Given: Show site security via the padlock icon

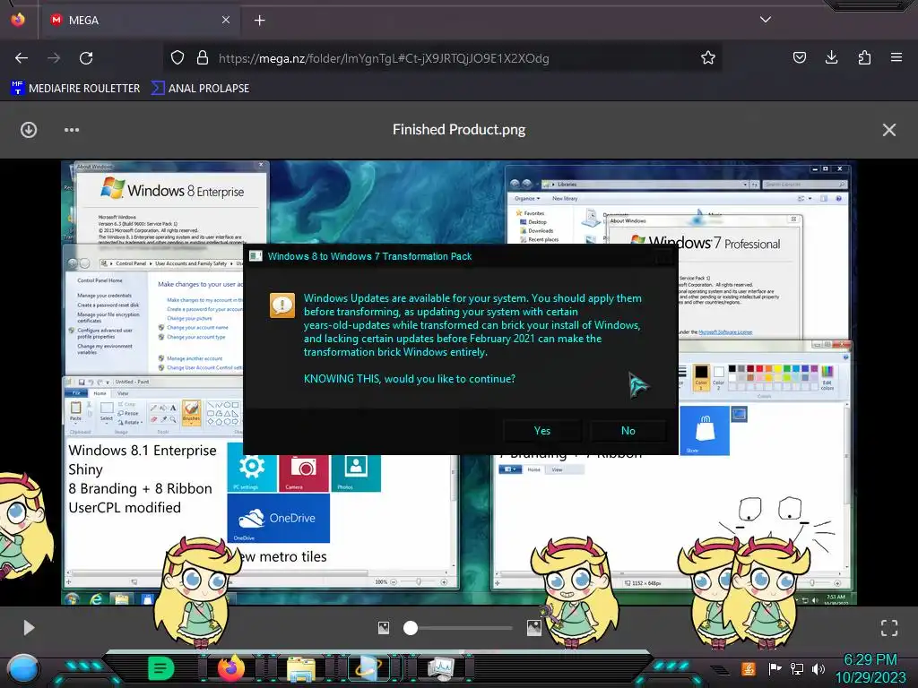Looking at the screenshot, I should pos(203,58).
